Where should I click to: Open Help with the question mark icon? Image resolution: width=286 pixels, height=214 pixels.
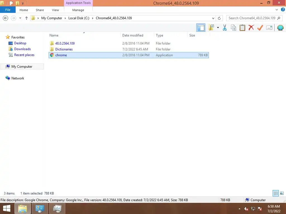[x=283, y=10]
